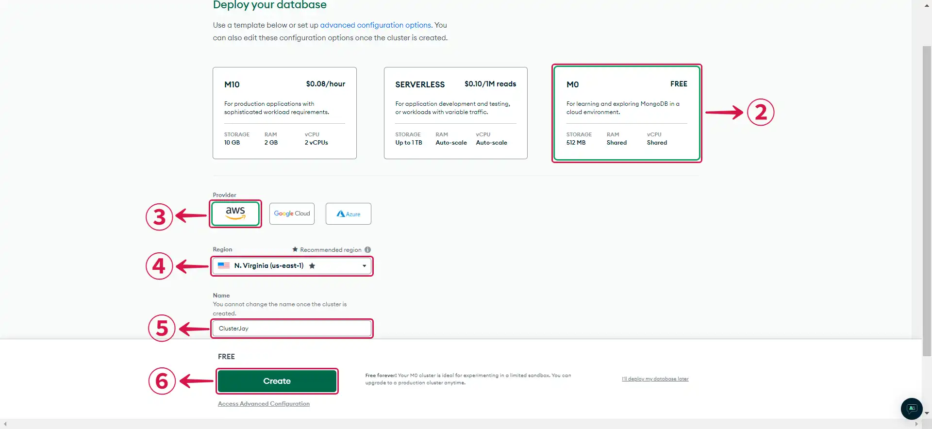Click the $0.10/1M reads price text

click(x=490, y=84)
